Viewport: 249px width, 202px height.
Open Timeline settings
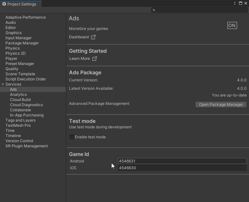pyautogui.click(x=13, y=136)
